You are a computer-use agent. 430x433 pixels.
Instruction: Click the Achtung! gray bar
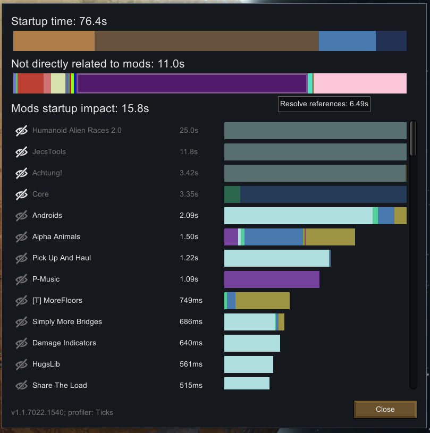pyautogui.click(x=315, y=173)
